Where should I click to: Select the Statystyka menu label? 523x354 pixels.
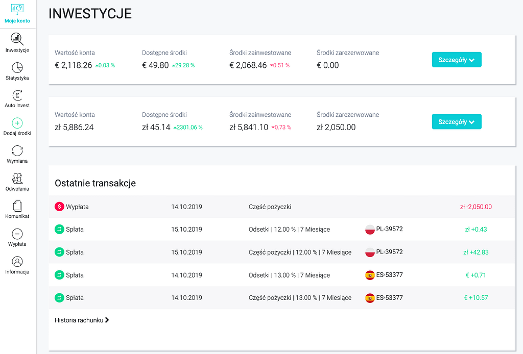(x=17, y=78)
